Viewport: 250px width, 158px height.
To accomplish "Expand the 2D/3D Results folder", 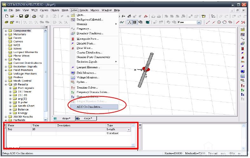I will pyautogui.click(x=6, y=116).
